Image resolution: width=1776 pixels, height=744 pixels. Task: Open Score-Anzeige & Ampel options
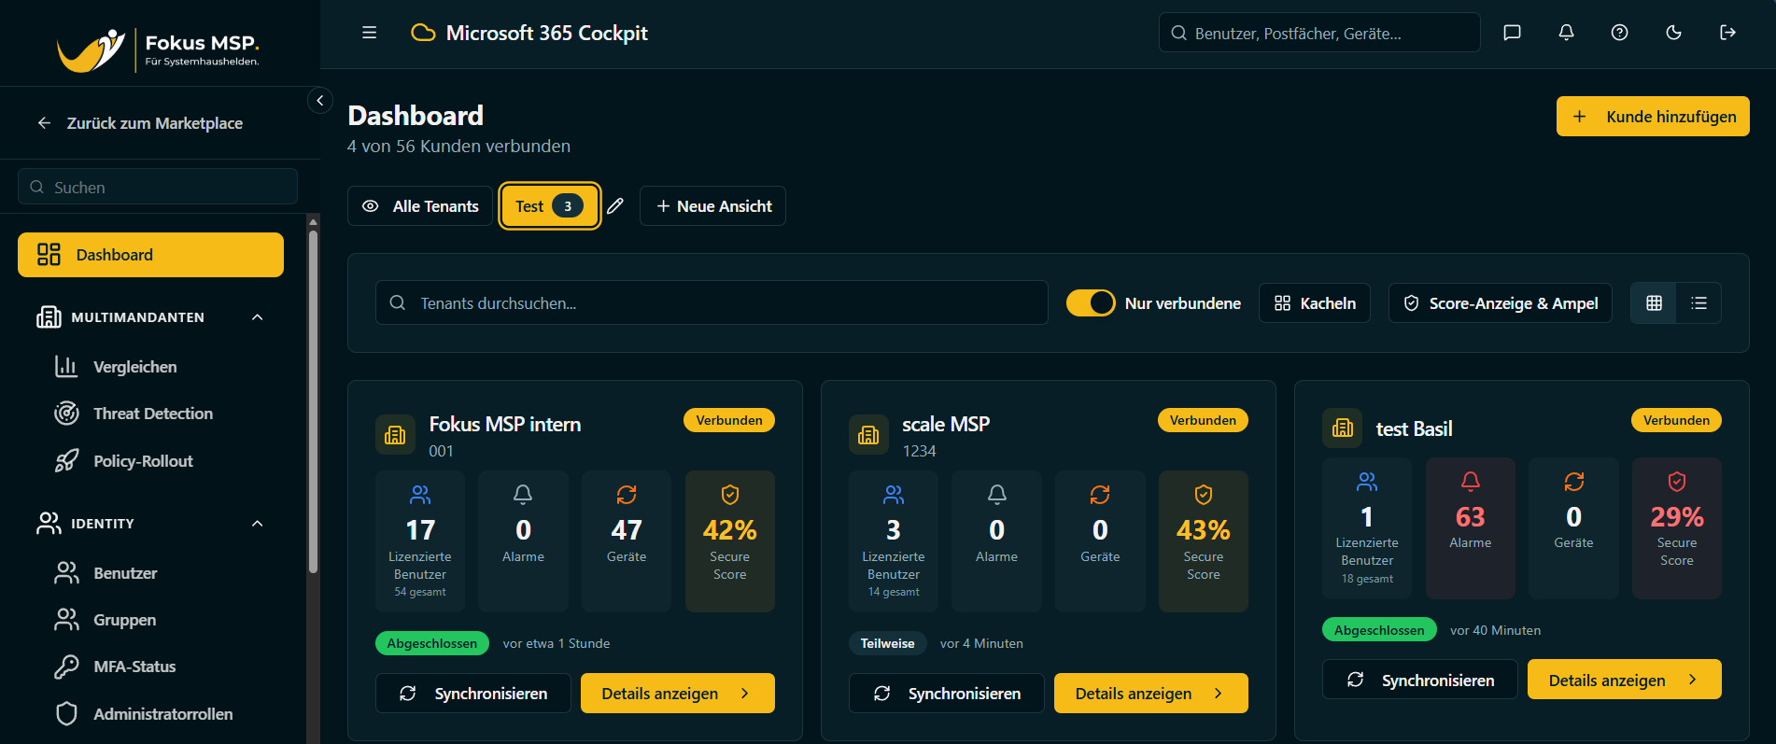[1501, 303]
